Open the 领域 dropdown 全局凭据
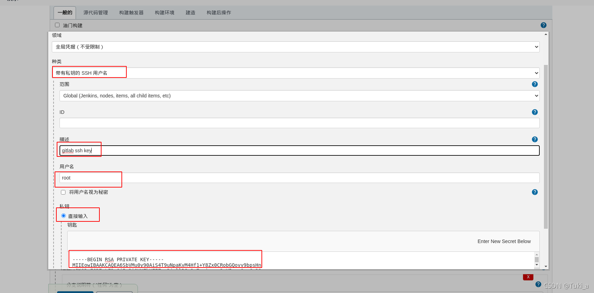This screenshot has width=594, height=293. 295,47
